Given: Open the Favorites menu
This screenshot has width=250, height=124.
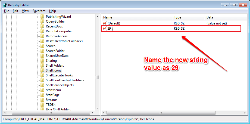Looking at the screenshot, I should tap(39, 11).
